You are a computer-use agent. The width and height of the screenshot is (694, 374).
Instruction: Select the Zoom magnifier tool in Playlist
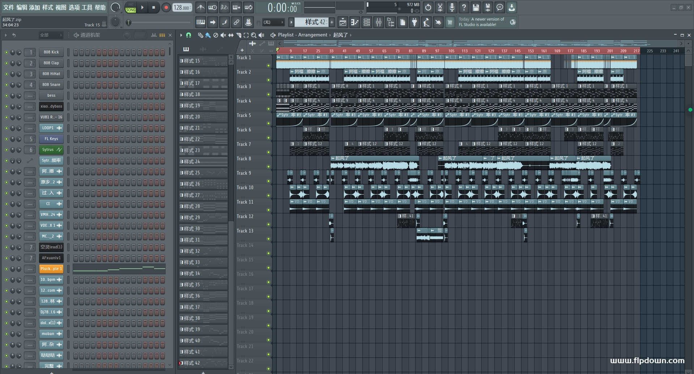point(254,35)
